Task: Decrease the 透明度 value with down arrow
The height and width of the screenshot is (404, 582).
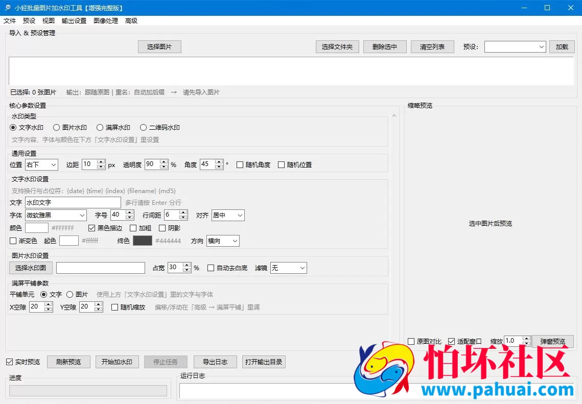Action: click(x=164, y=167)
